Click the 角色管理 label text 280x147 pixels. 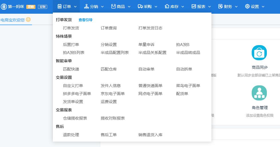[x=260, y=108]
